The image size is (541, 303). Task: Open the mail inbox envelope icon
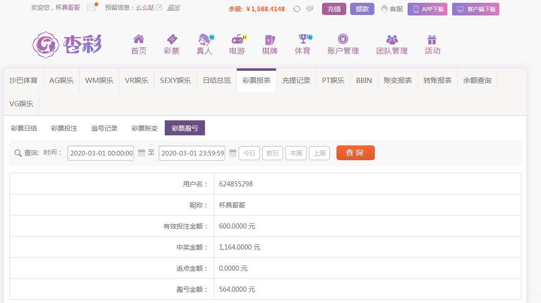[92, 7]
